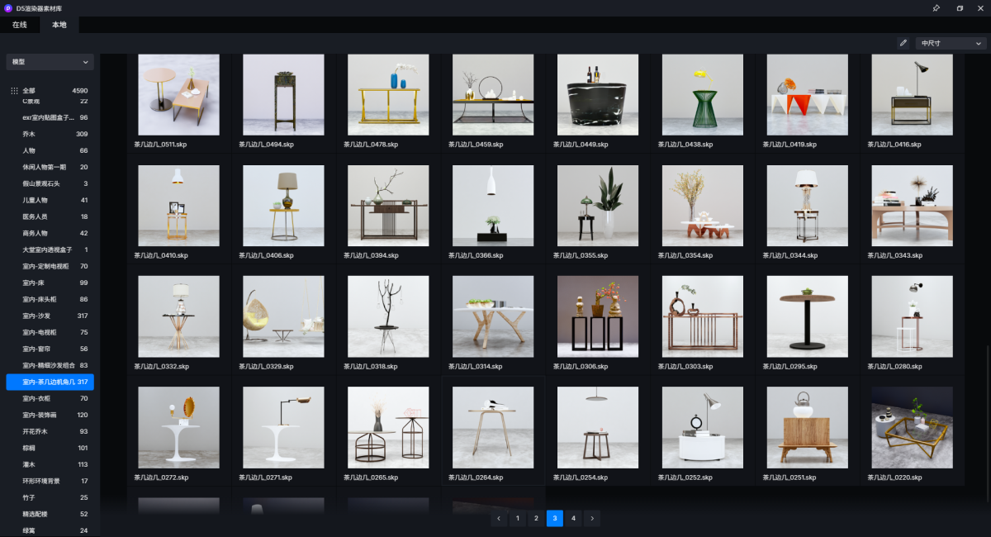Image resolution: width=991 pixels, height=537 pixels.
Task: Select the 茶几边几_0355.skp model thumbnail
Action: (598, 206)
